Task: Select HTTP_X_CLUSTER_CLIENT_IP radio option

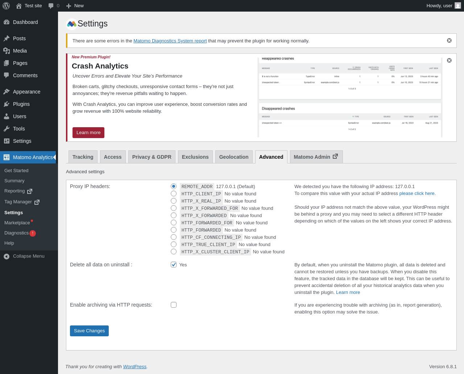Action: click(174, 252)
